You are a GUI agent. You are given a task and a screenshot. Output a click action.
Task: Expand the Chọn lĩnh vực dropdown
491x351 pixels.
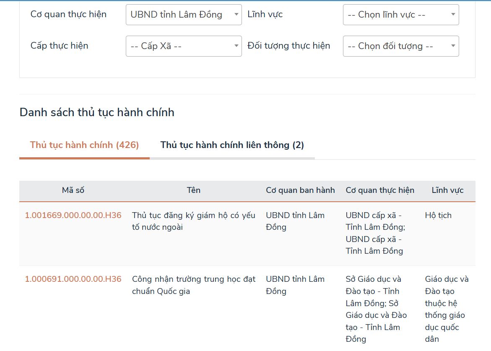pos(400,15)
